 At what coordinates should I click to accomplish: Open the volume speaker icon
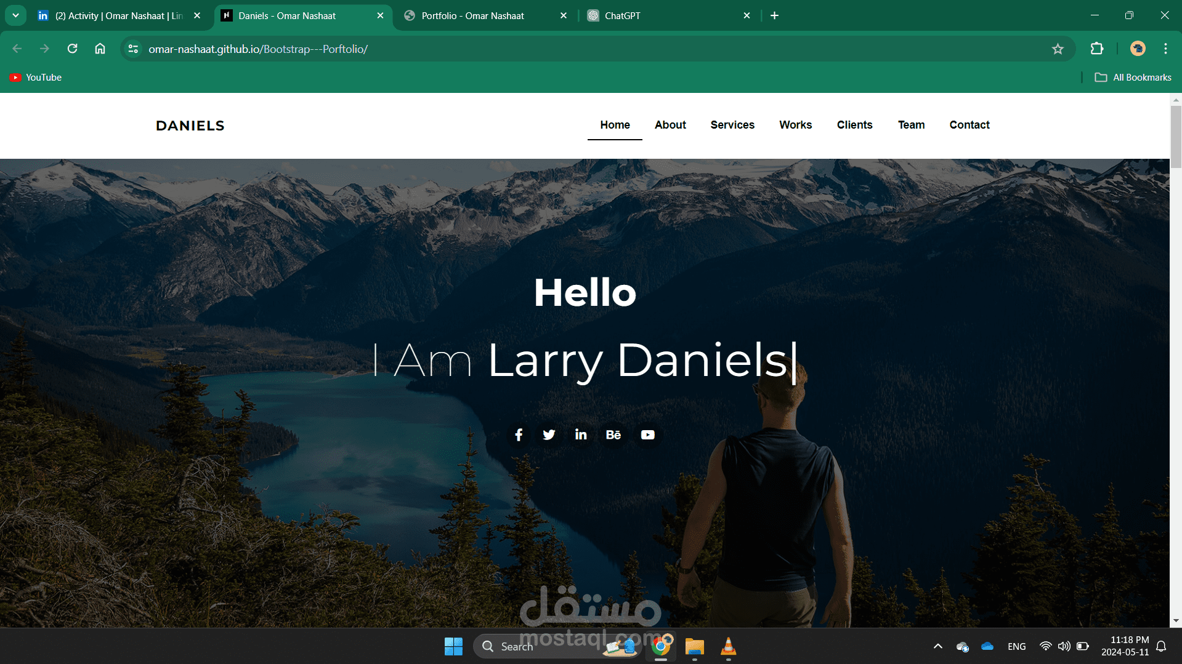(x=1064, y=646)
